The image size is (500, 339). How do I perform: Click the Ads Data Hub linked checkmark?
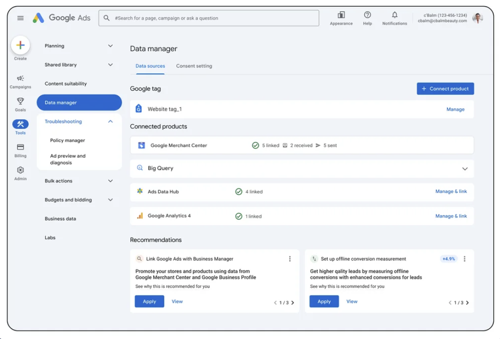(x=238, y=191)
